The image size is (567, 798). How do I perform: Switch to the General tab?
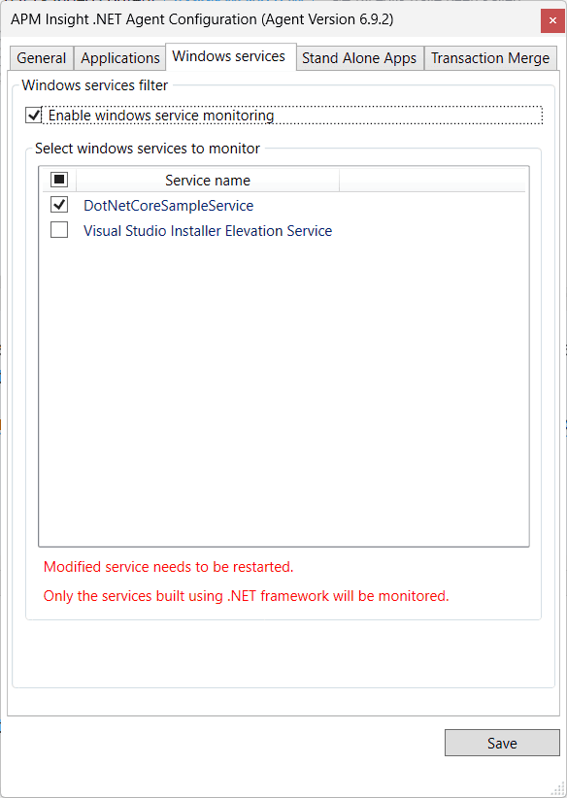[x=42, y=58]
